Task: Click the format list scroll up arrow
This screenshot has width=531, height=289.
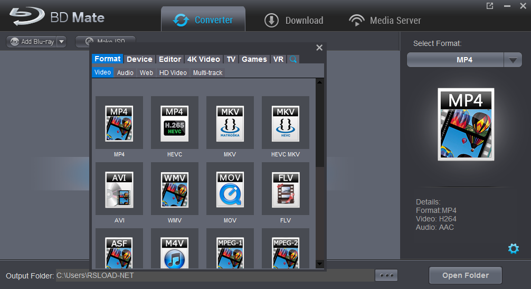Action: [x=320, y=82]
